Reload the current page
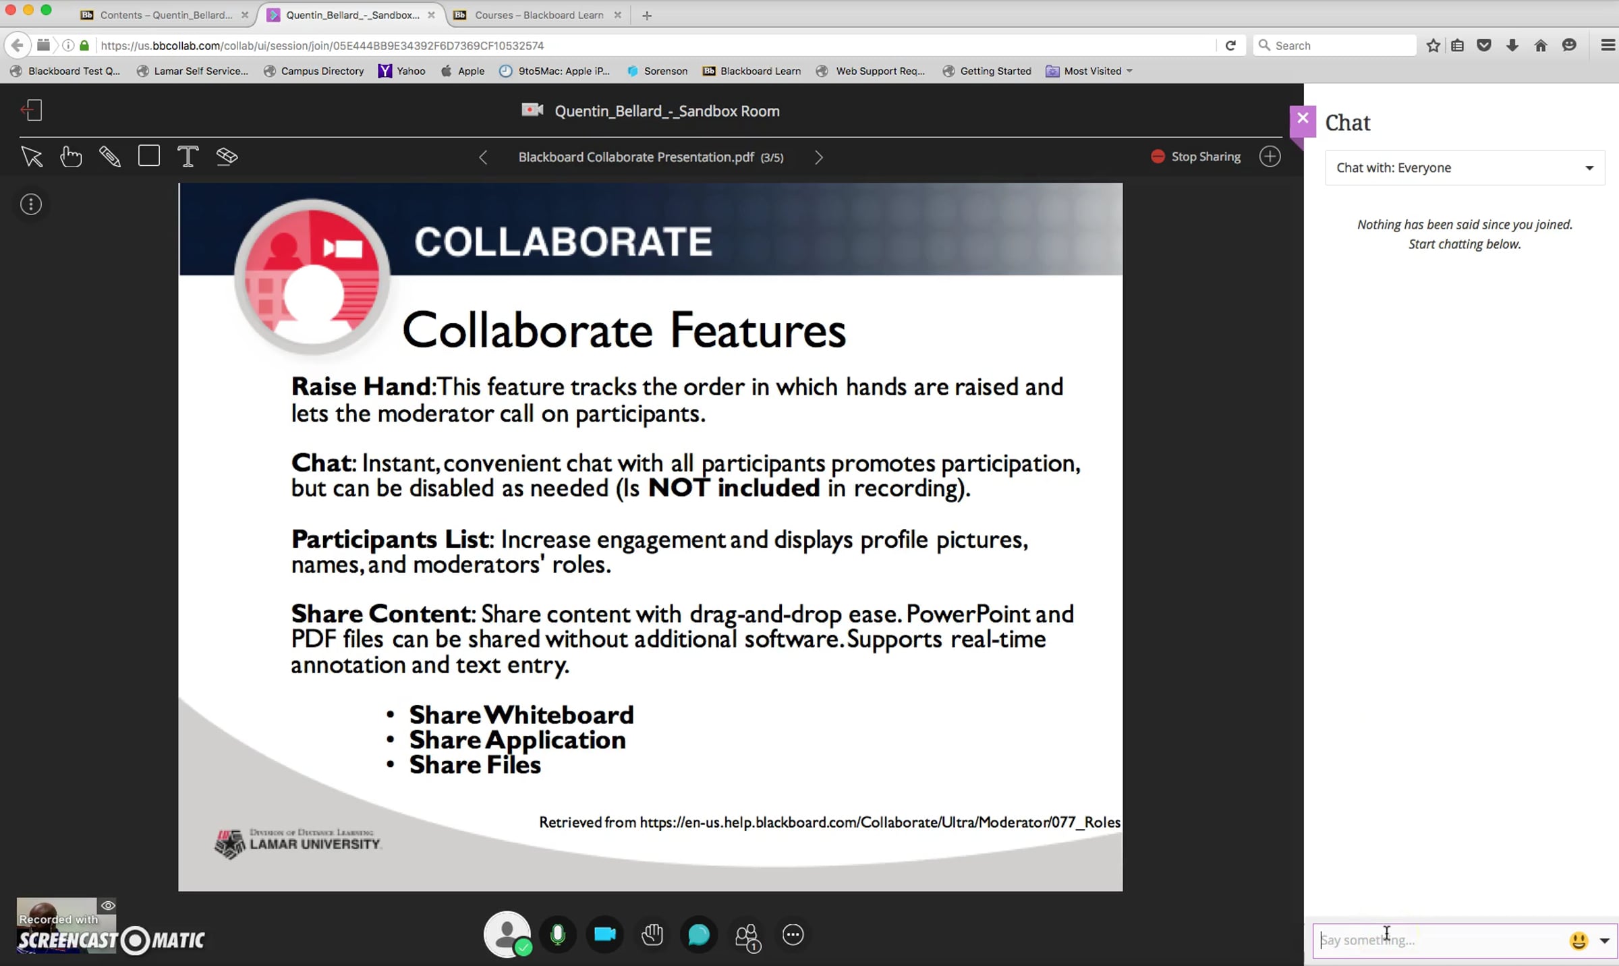 [1230, 45]
